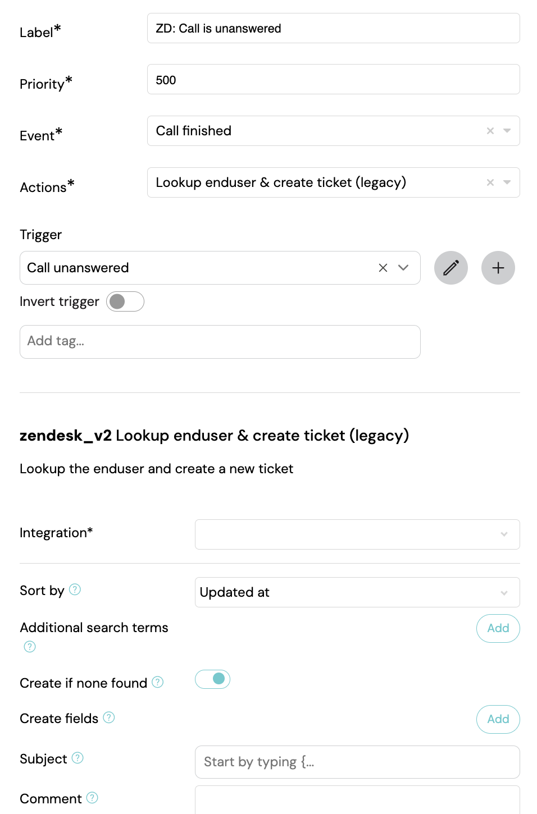The image size is (537, 814).
Task: Disable the Create if none found toggle
Action: 212,679
